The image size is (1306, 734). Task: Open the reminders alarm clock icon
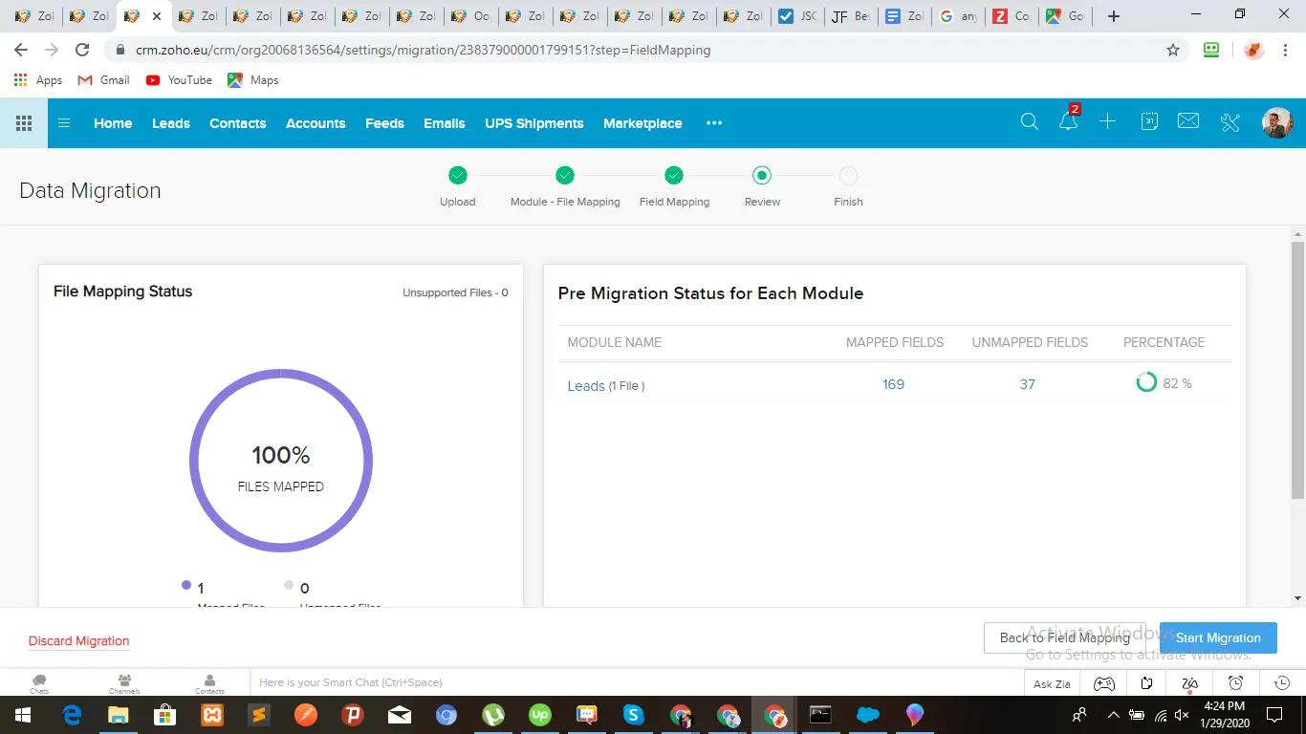(1235, 682)
